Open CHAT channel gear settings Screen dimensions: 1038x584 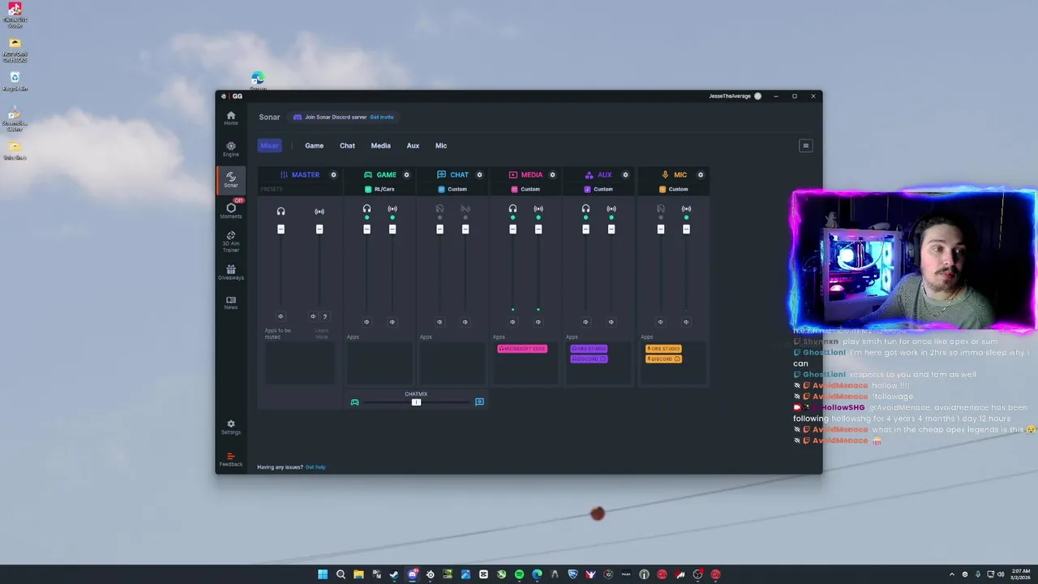coord(479,174)
